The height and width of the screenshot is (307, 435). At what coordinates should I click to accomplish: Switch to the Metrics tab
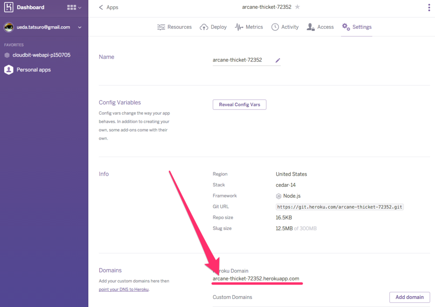pos(249,27)
